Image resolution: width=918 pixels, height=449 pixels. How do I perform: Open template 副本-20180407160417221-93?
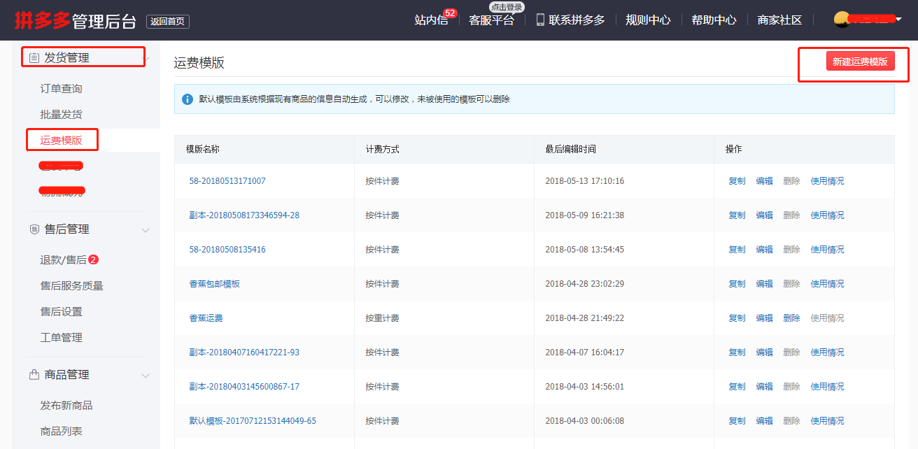244,352
